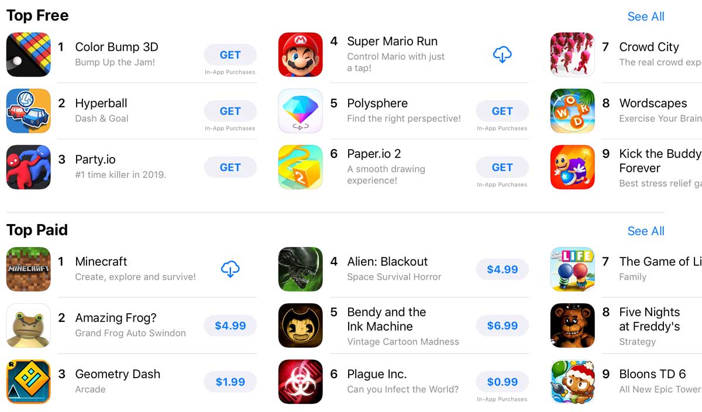Redownload Super Mario Run via cloud icon
Screen dimensions: 702x412
click(x=502, y=55)
